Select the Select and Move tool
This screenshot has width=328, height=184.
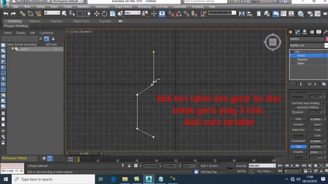pyautogui.click(x=97, y=14)
